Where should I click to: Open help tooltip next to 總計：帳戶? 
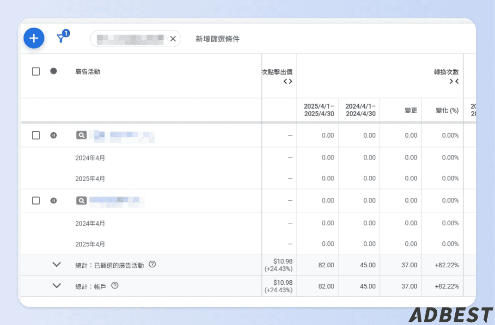pos(114,285)
